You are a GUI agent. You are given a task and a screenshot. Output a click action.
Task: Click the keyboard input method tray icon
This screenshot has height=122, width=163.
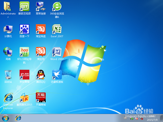tap(125, 118)
